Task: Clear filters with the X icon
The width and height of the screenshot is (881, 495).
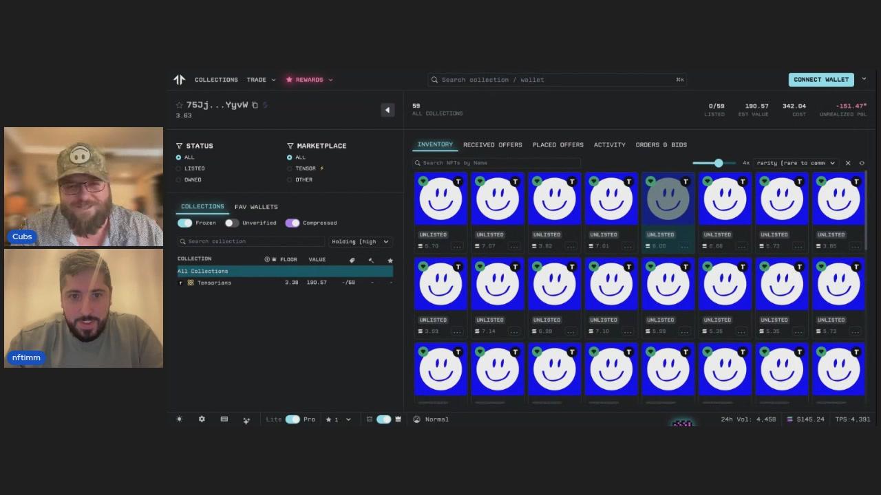Action: [848, 163]
